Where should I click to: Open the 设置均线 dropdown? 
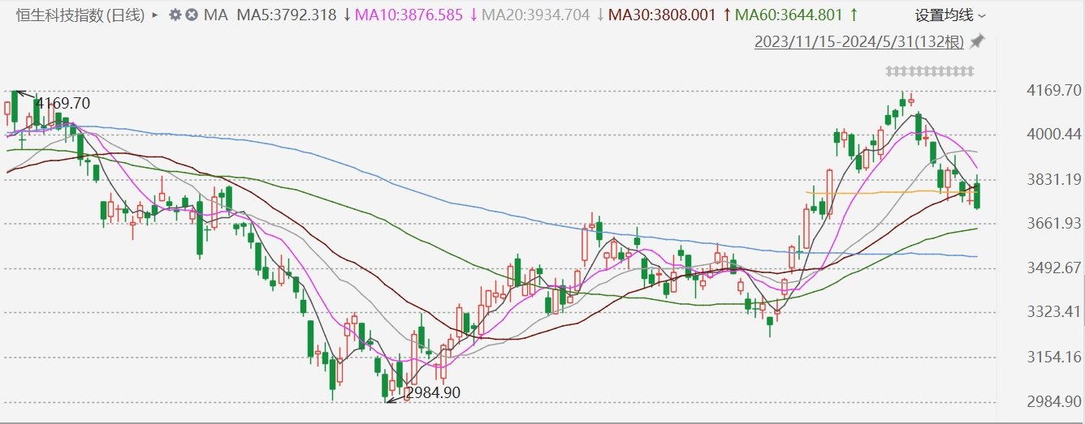click(x=950, y=15)
